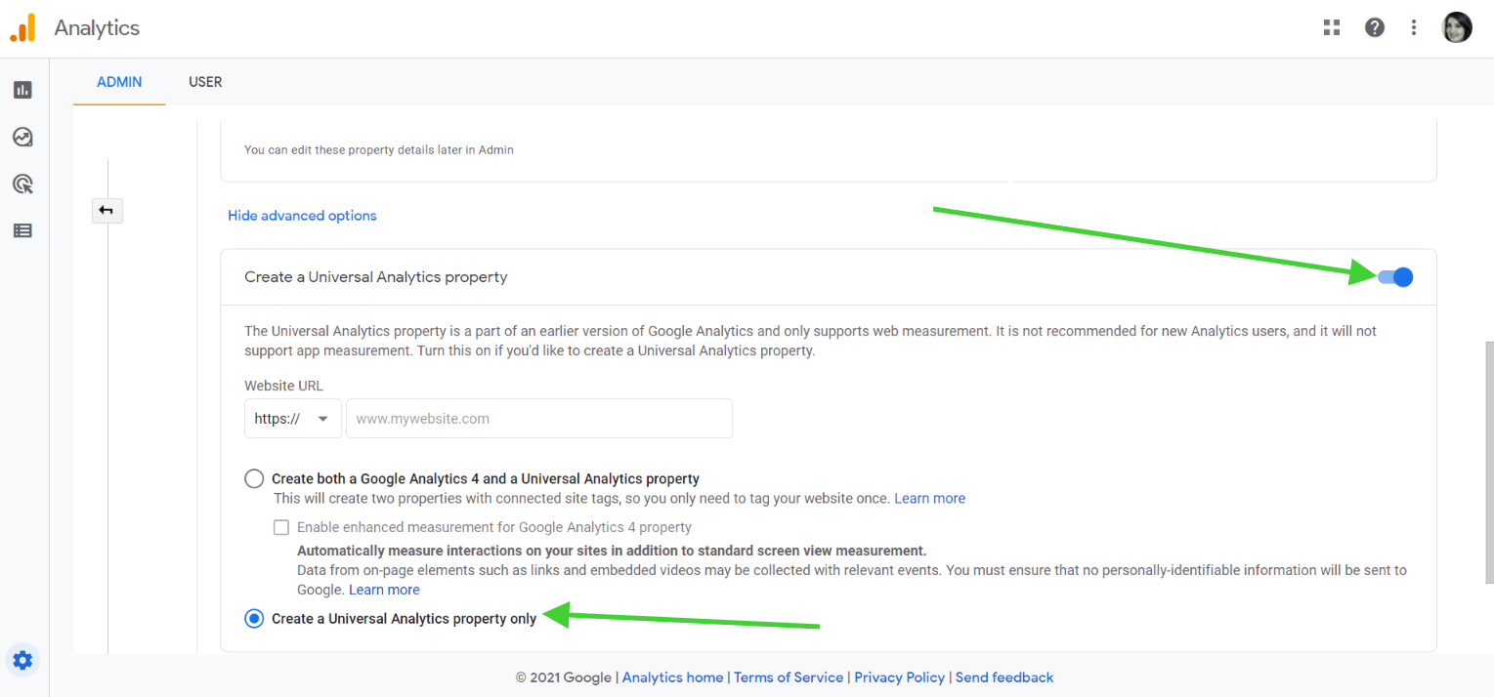
Task: Open the three-dot more options menu
Action: coord(1414,27)
